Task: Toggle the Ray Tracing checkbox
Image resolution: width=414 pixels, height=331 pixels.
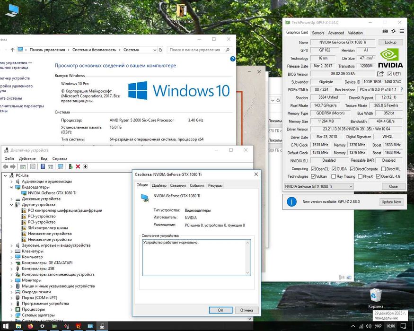Action: [333, 176]
